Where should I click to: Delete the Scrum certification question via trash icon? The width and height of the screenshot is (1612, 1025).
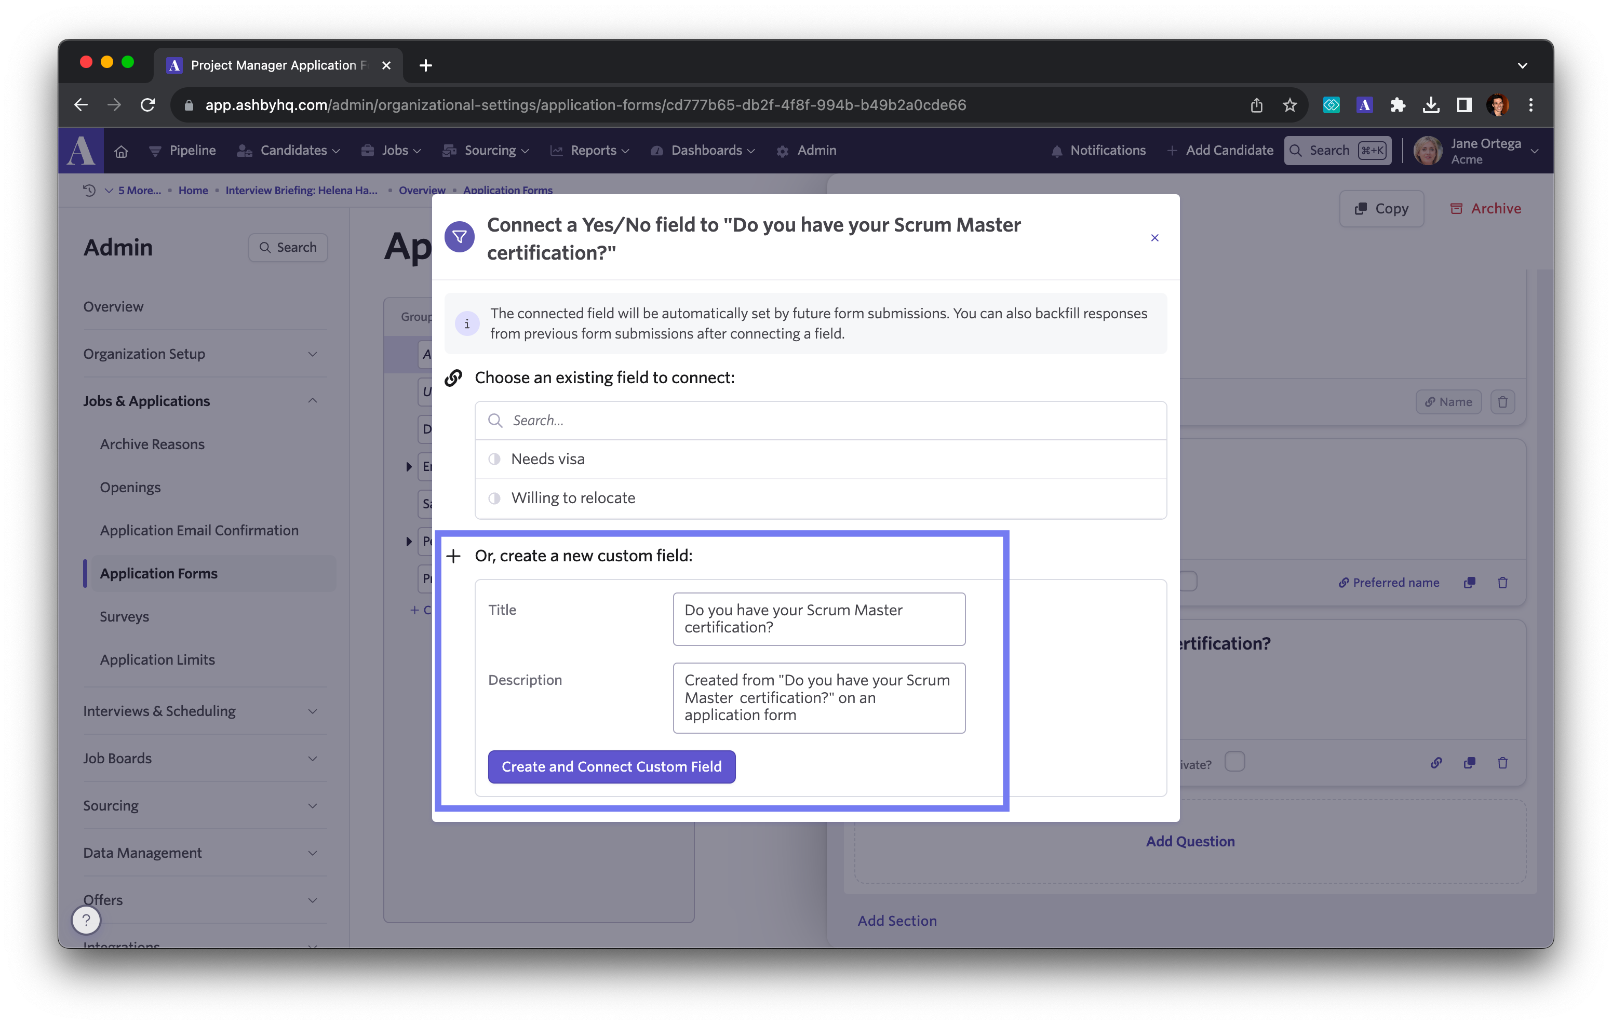(x=1502, y=763)
